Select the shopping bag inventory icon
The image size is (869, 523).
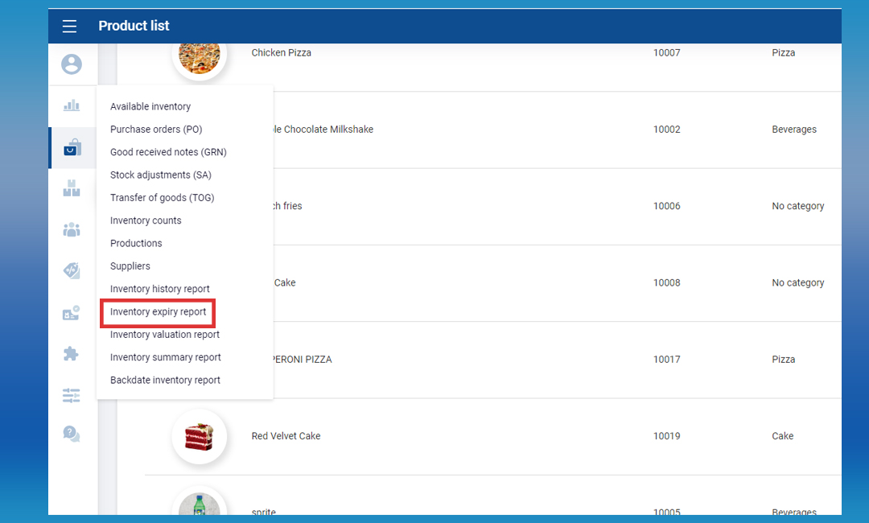(x=72, y=148)
